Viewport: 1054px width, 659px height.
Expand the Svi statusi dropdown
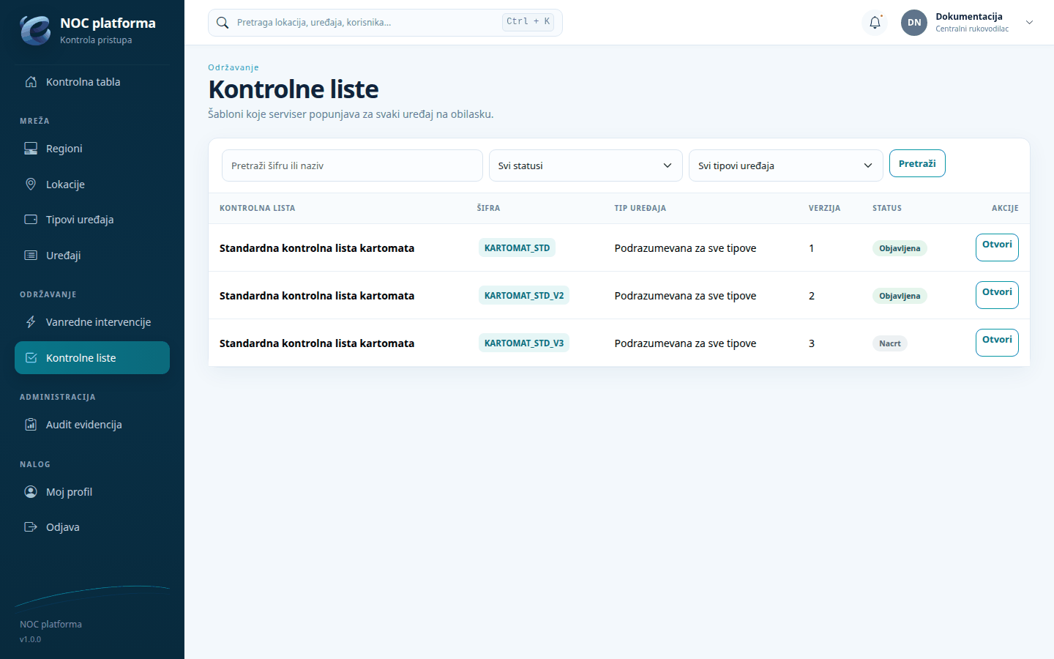pos(586,165)
